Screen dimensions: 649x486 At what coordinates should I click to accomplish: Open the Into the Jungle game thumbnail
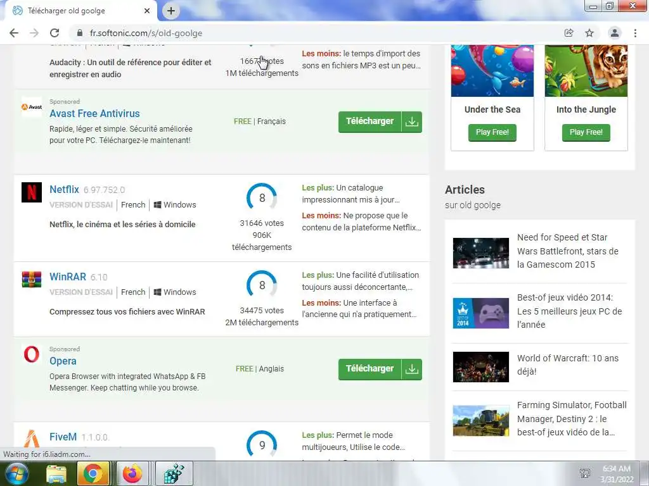click(x=586, y=71)
